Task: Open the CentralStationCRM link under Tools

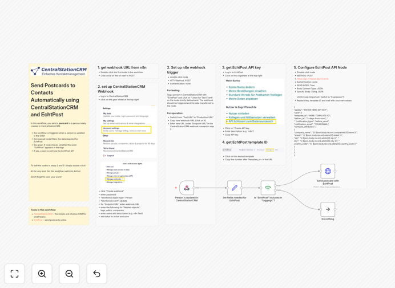Action: (x=43, y=214)
